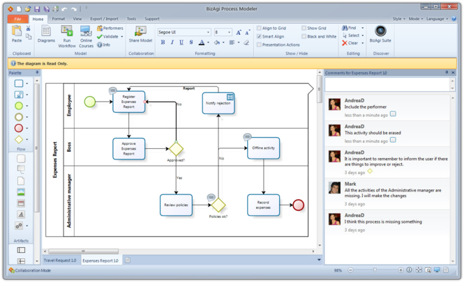Screen dimensions: 464x282
Task: Click the Share Model icon
Action: [140, 34]
